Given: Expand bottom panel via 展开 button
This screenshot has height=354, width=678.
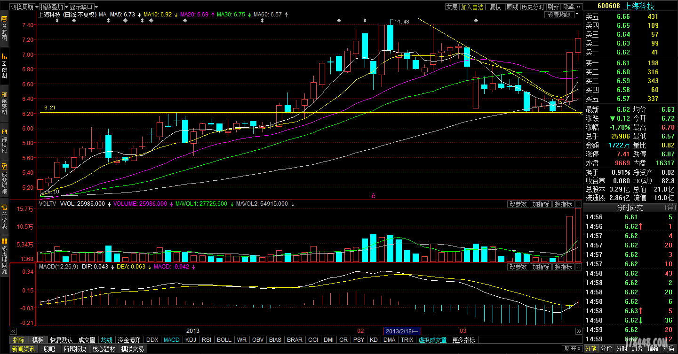Looking at the screenshot, I should click(x=573, y=349).
